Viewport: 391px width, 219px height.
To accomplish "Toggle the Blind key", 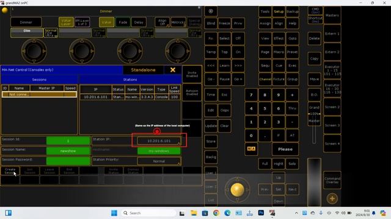I will click(x=211, y=23).
